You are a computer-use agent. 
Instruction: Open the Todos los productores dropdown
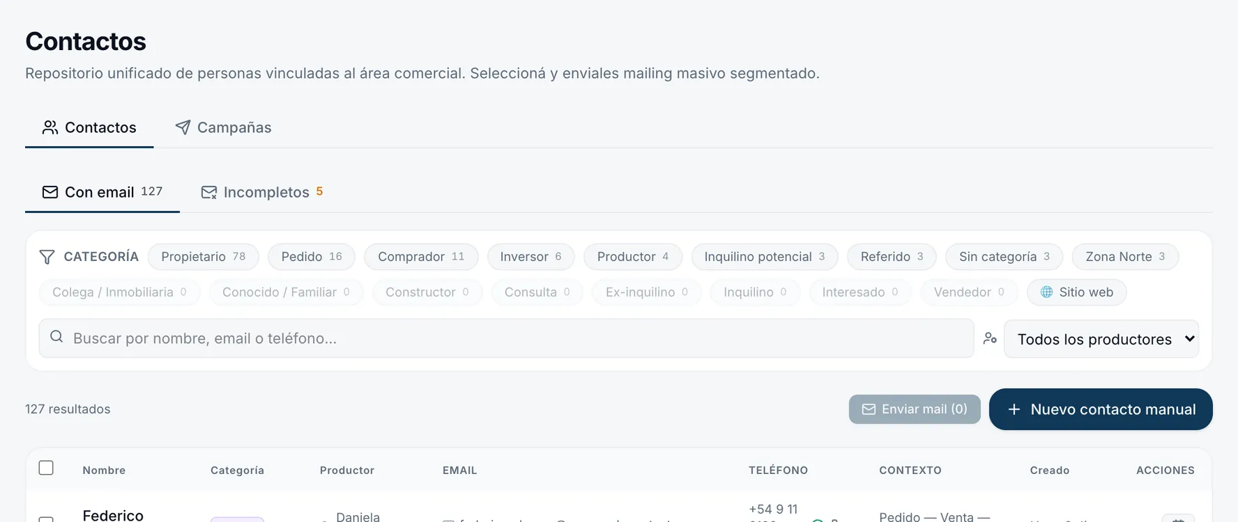tap(1101, 339)
